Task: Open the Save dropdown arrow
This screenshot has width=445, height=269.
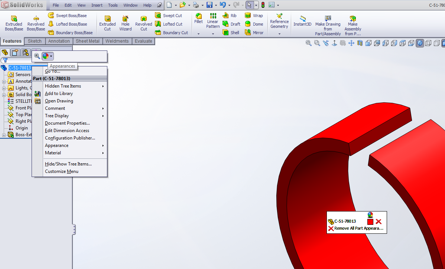Action: coord(216,5)
